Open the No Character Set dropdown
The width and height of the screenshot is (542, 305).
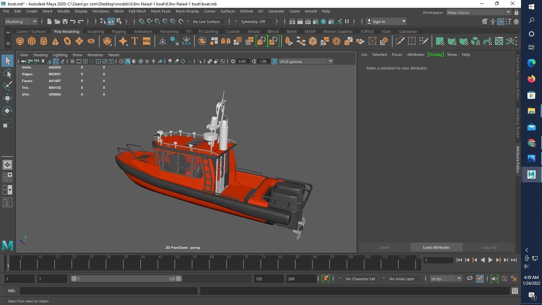360,279
